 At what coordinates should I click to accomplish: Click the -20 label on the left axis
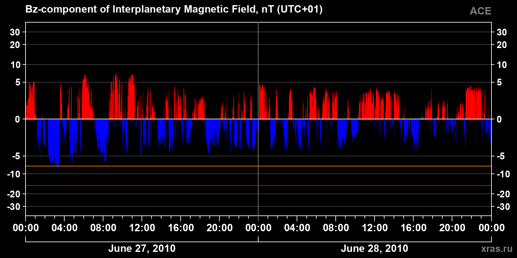pyautogui.click(x=14, y=194)
